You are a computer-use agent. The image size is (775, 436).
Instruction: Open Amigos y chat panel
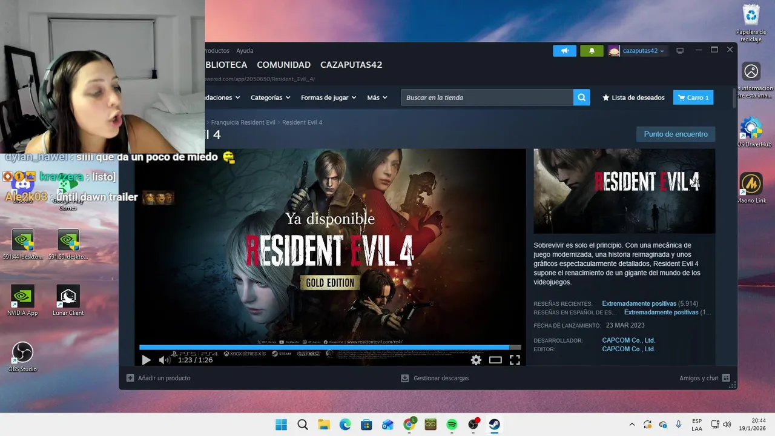click(704, 378)
